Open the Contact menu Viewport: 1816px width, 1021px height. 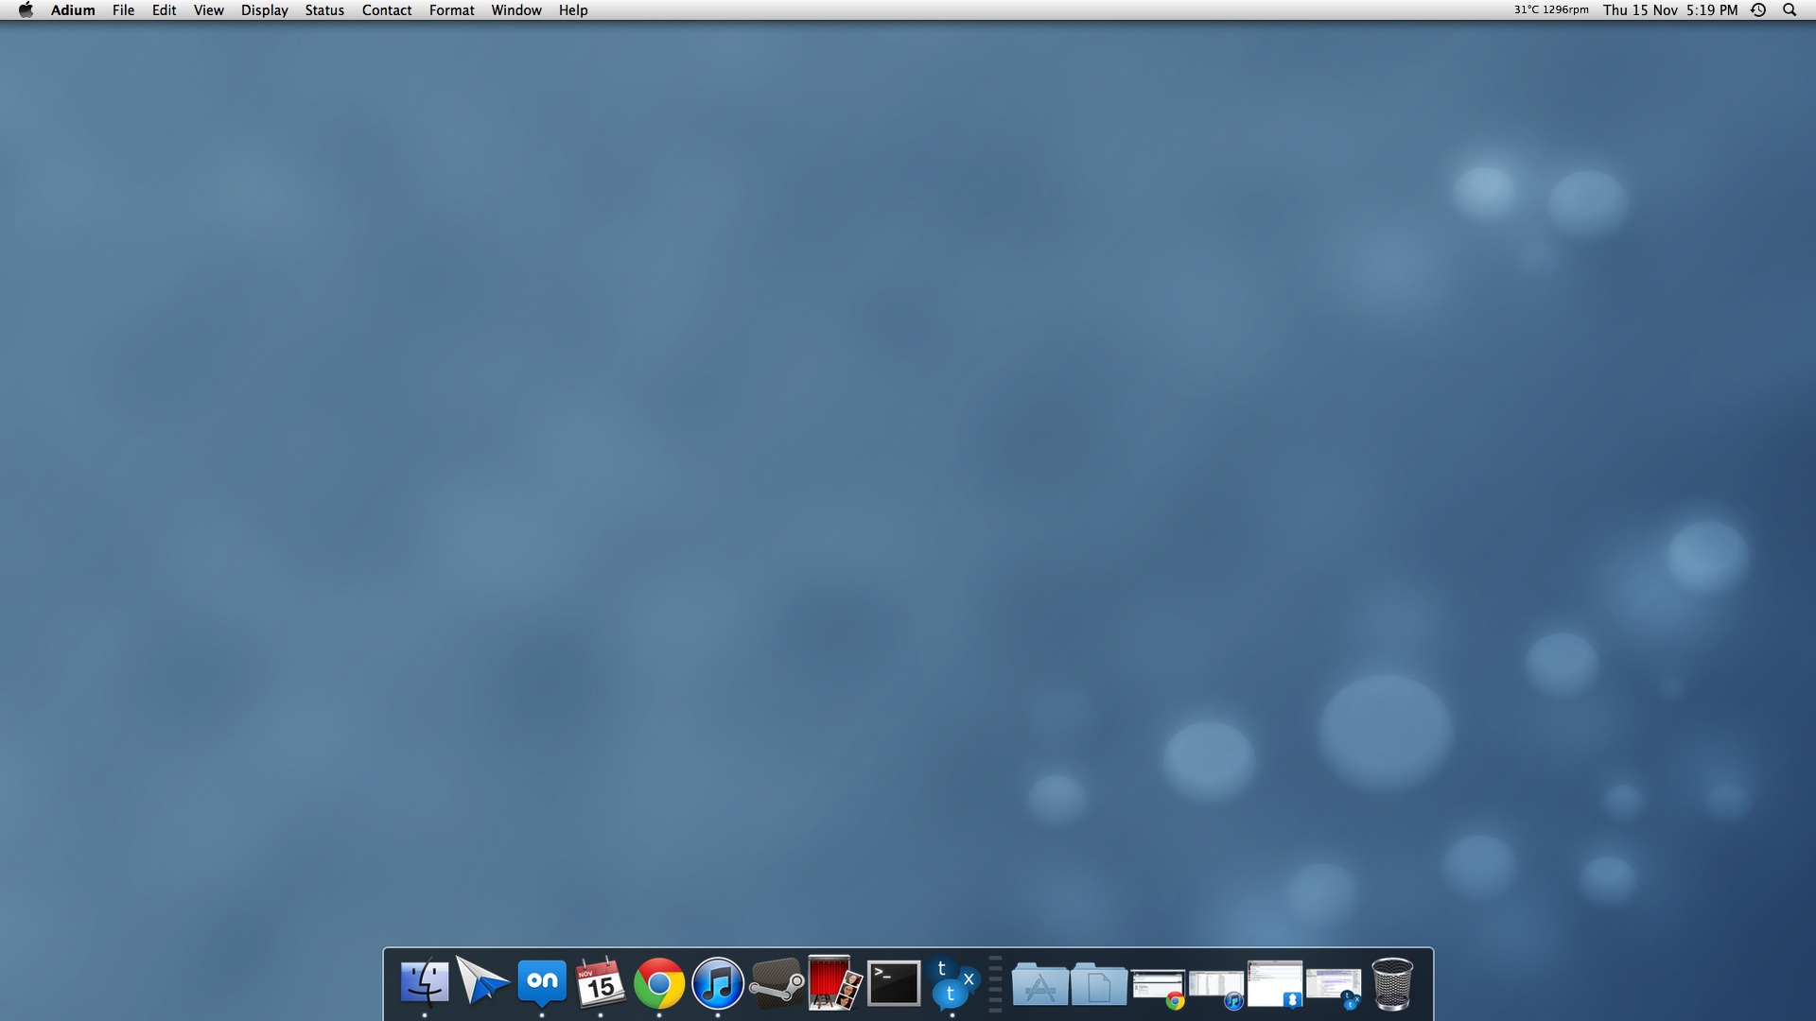(x=386, y=10)
